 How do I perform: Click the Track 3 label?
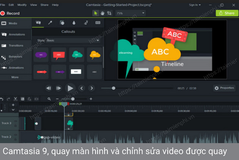6,123
